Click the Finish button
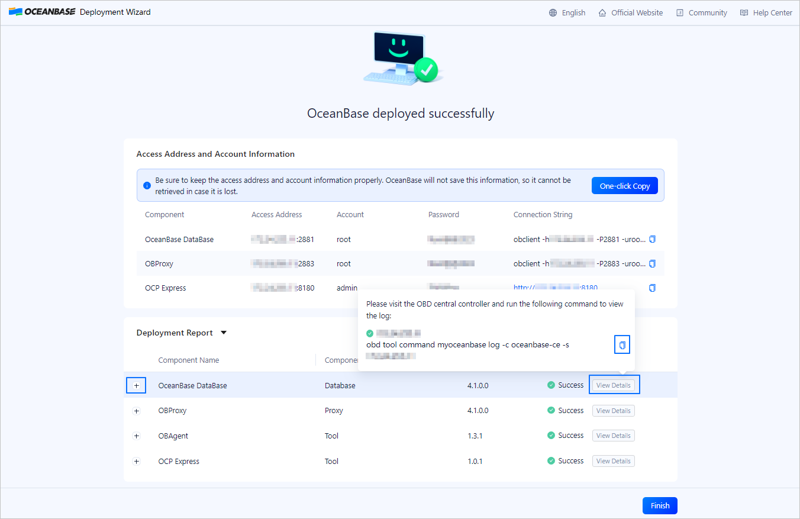The height and width of the screenshot is (519, 800). tap(660, 505)
